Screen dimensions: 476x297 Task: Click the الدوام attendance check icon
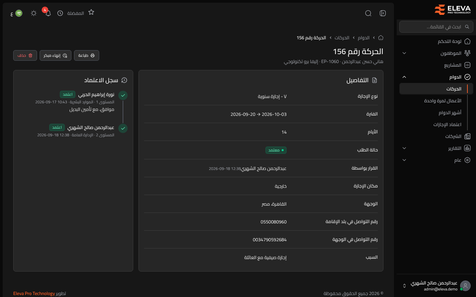(467, 77)
